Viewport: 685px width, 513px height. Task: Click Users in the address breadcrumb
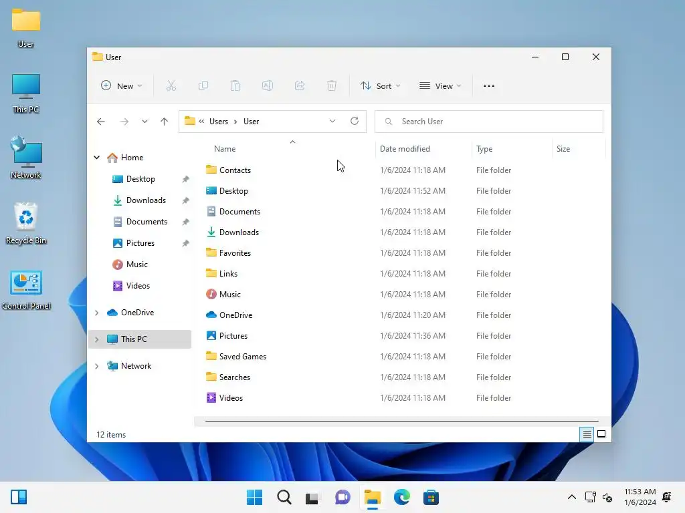click(x=219, y=122)
